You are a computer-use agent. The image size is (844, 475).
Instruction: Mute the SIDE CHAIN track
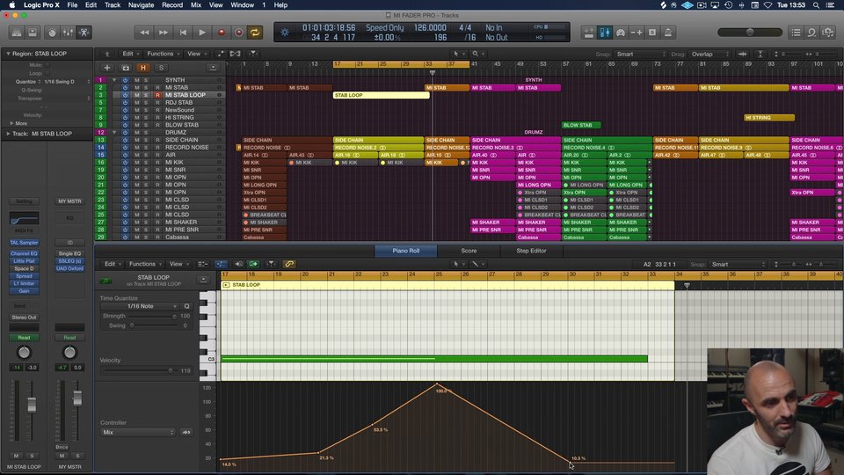click(137, 140)
